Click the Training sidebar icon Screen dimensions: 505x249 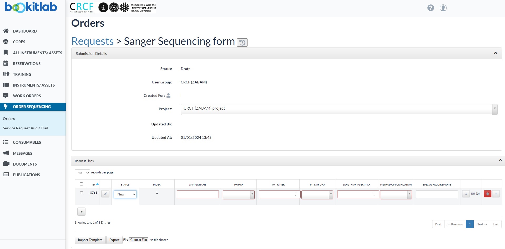pyautogui.click(x=6, y=74)
